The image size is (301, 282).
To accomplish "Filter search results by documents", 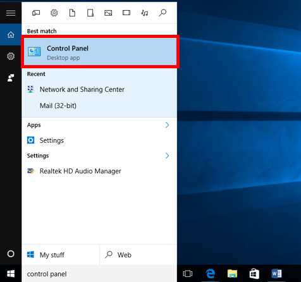I will (x=72, y=13).
